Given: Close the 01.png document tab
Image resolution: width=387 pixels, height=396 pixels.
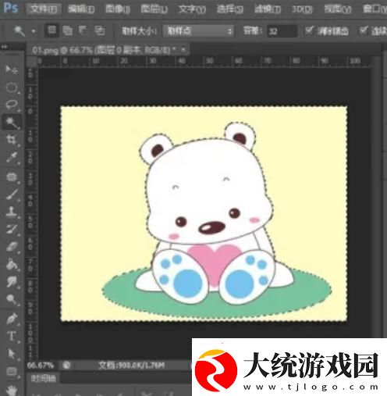Looking at the screenshot, I should point(183,49).
